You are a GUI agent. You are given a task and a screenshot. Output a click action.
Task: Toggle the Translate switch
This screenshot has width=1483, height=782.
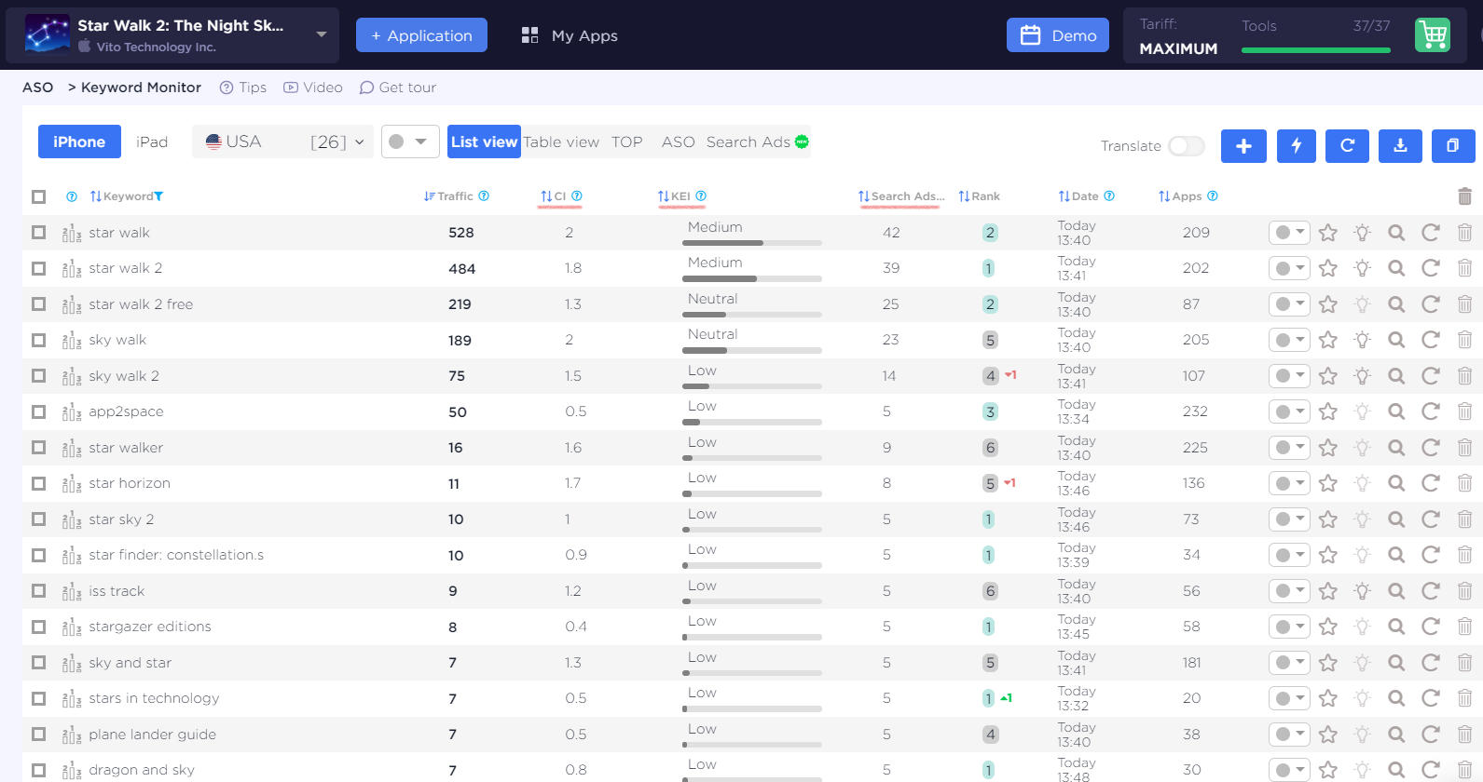[1187, 146]
